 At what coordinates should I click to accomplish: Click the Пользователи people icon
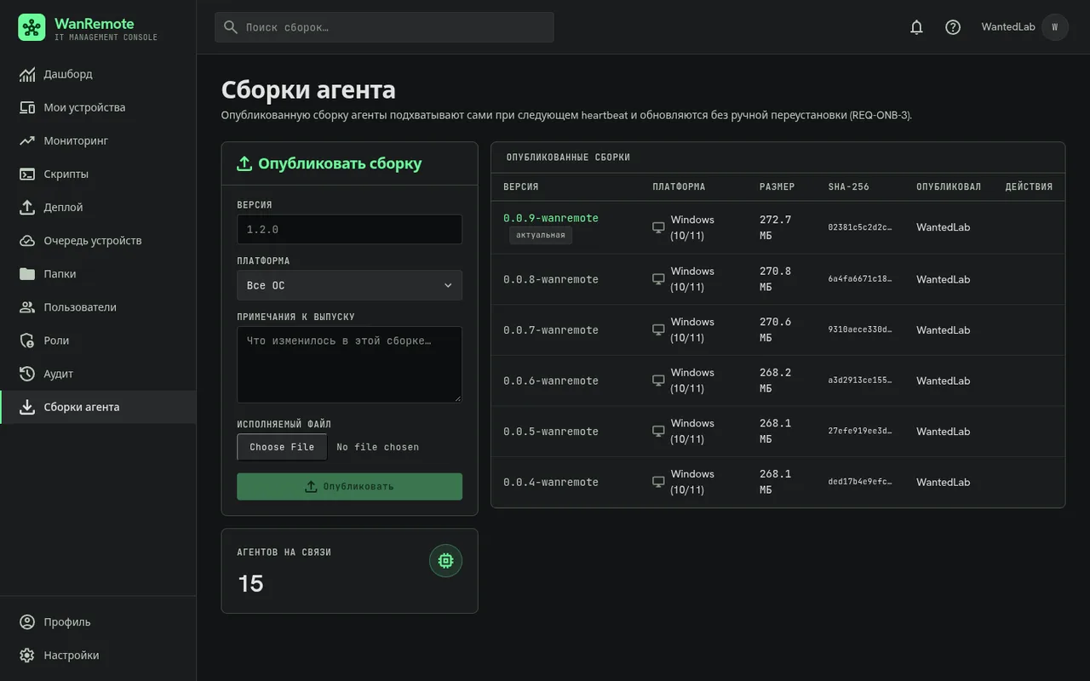[x=27, y=307]
